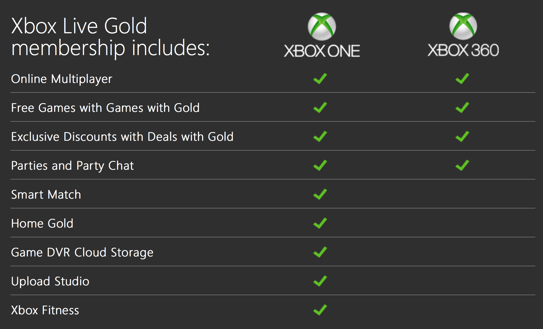Click Exclusive Discounts with Deals with Gold
This screenshot has height=329, width=543.
pyautogui.click(x=122, y=137)
